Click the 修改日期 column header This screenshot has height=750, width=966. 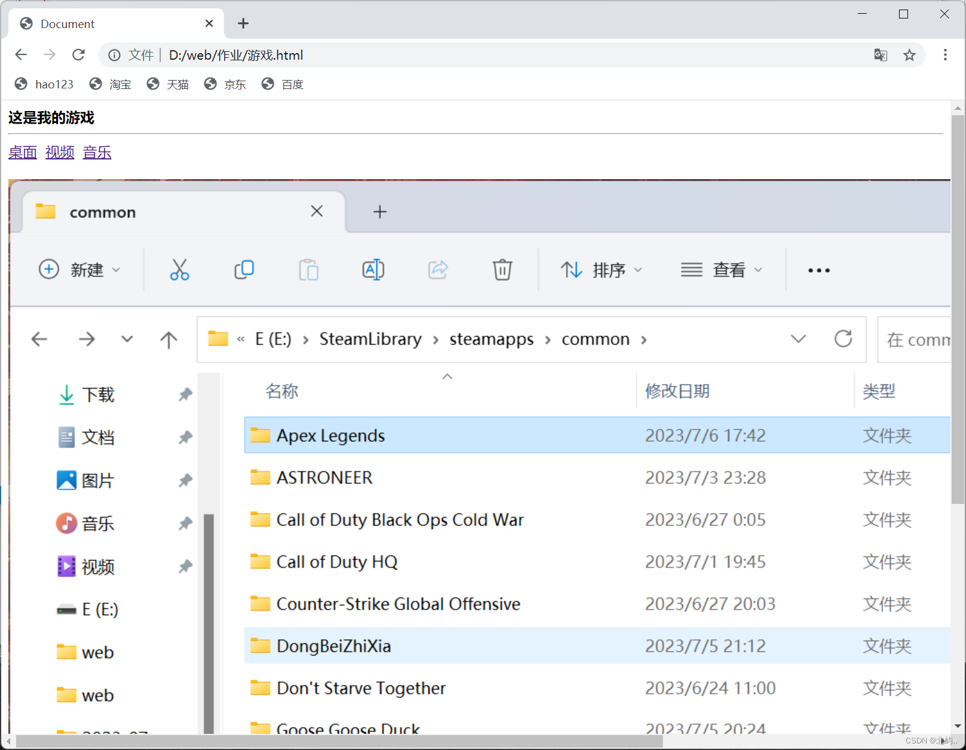(x=677, y=391)
